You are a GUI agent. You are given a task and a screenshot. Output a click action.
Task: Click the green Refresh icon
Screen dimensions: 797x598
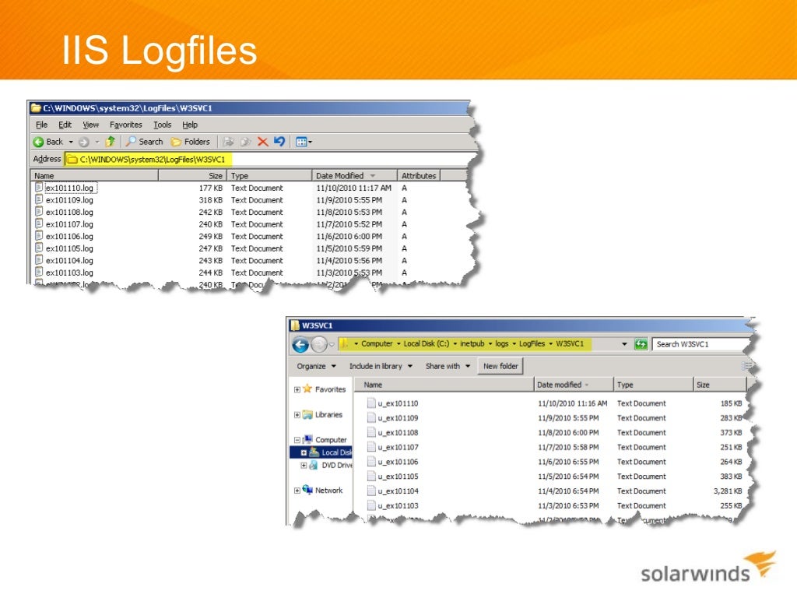[641, 344]
